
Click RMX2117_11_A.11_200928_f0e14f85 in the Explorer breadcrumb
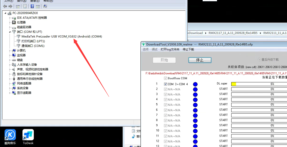coord(233,33)
